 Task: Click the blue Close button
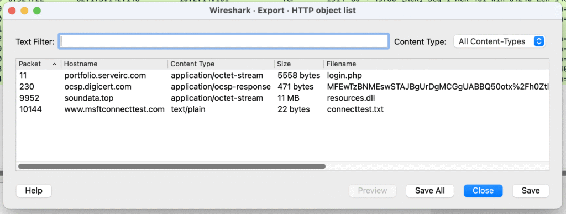point(483,191)
